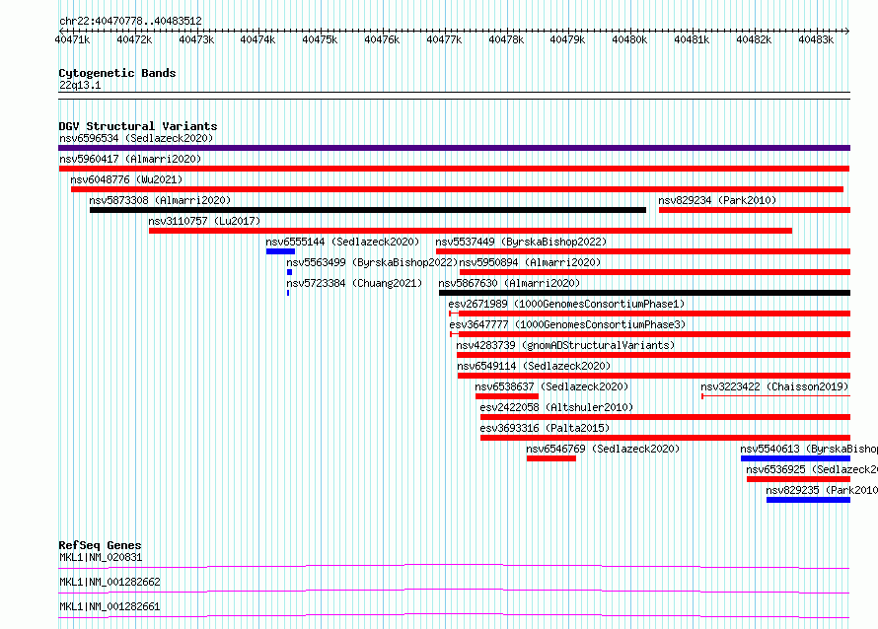Screen dimensions: 878x629
Task: Open variant nsv6538637 (Sedlazeck2020) label
Action: tap(551, 386)
